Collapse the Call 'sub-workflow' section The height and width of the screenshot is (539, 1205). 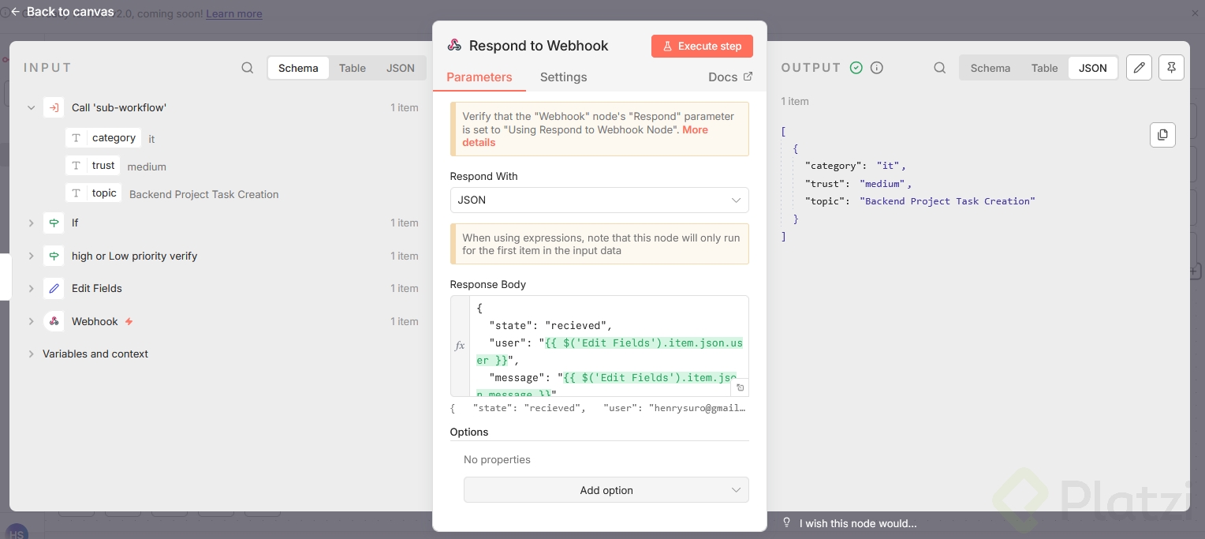(32, 107)
